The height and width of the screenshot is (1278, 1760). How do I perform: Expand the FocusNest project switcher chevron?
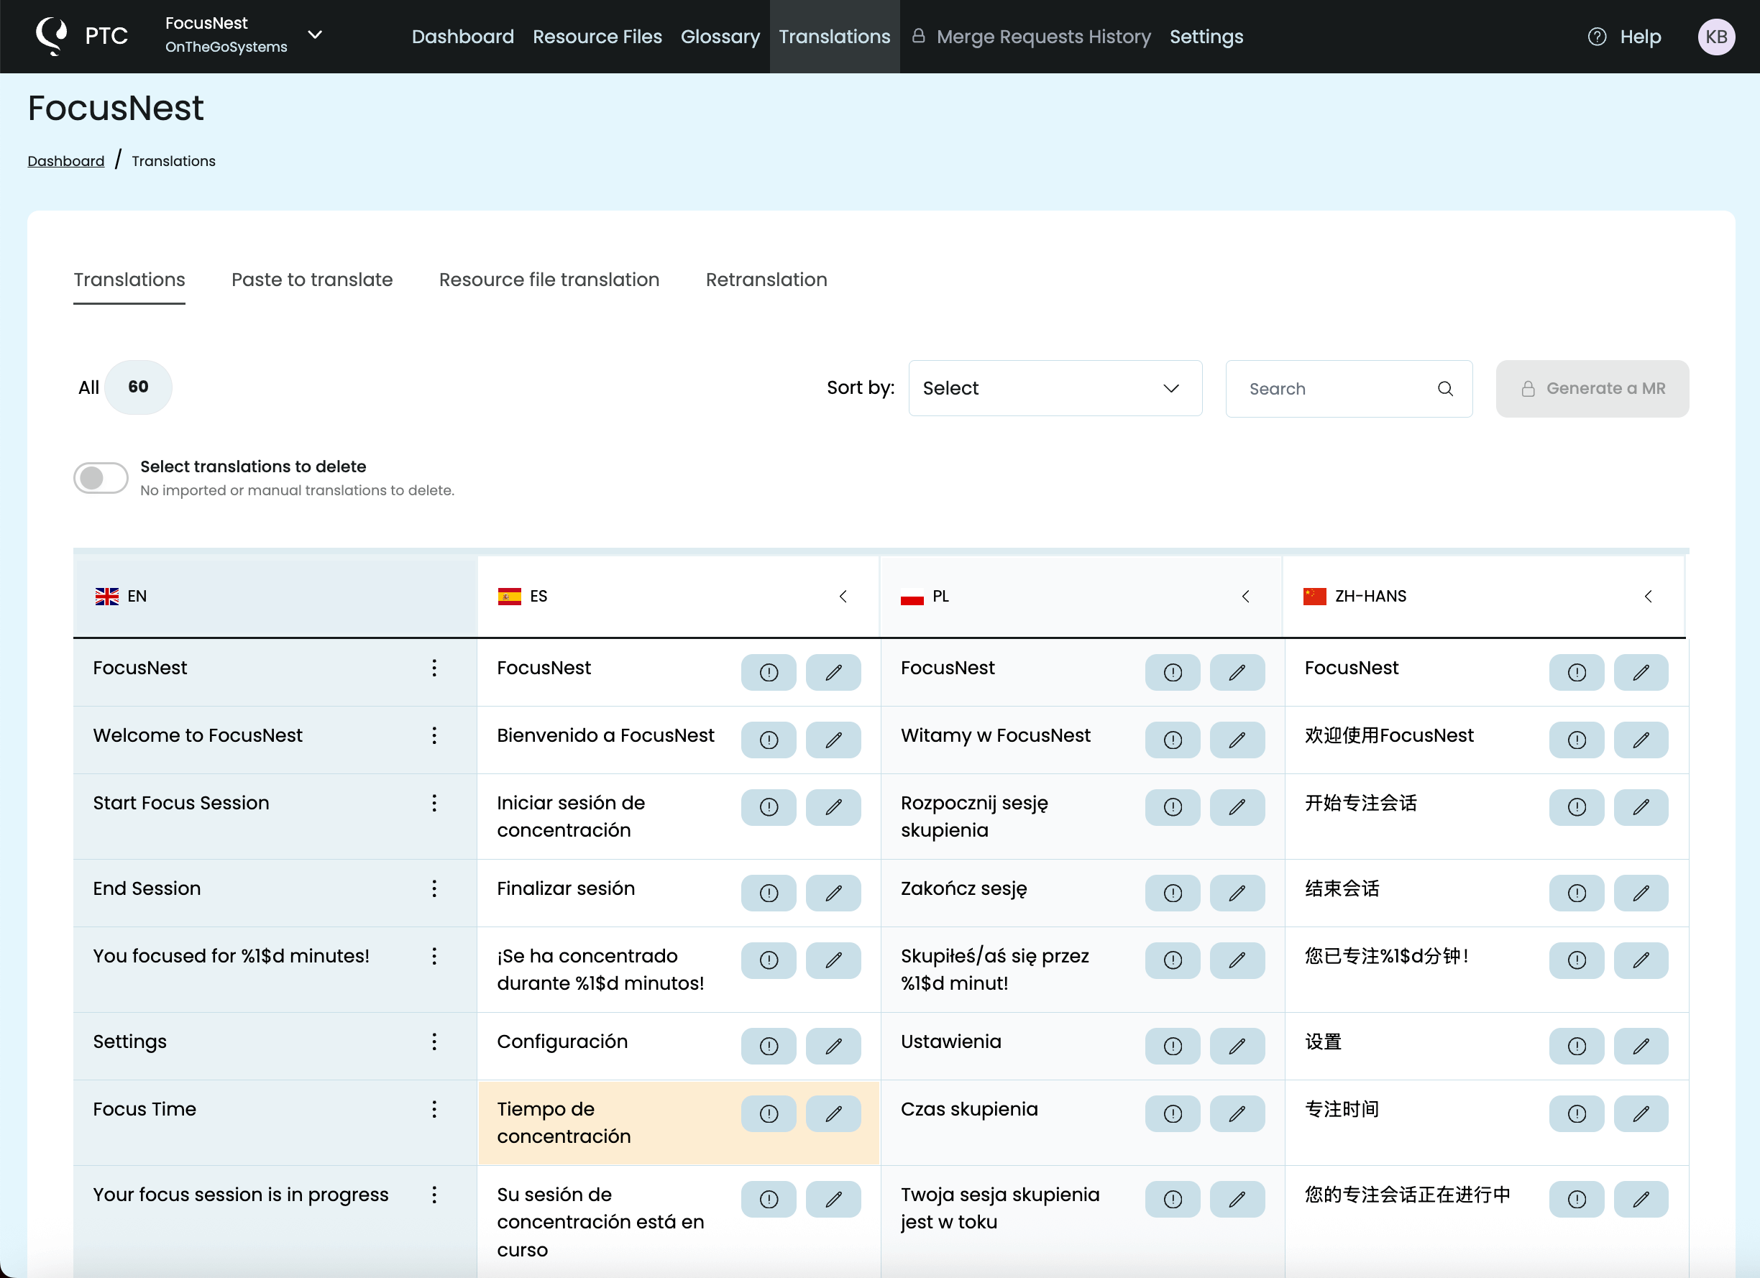[x=315, y=35]
